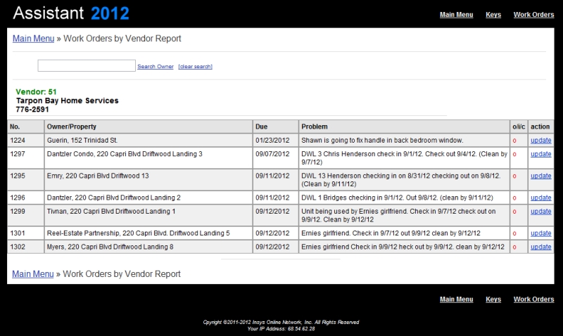Update work order 1301

tap(540, 233)
